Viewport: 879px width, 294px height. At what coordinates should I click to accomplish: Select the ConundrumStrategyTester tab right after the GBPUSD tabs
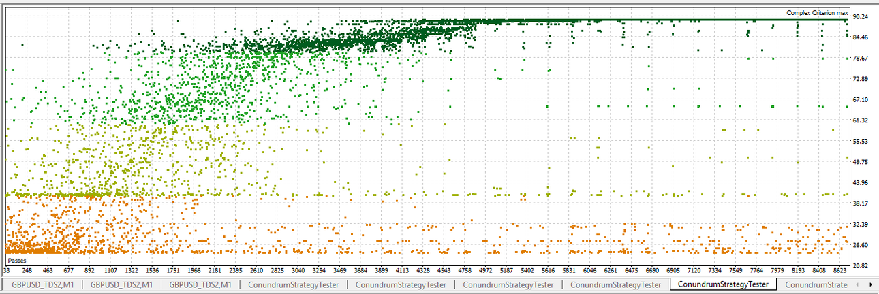[x=294, y=284]
